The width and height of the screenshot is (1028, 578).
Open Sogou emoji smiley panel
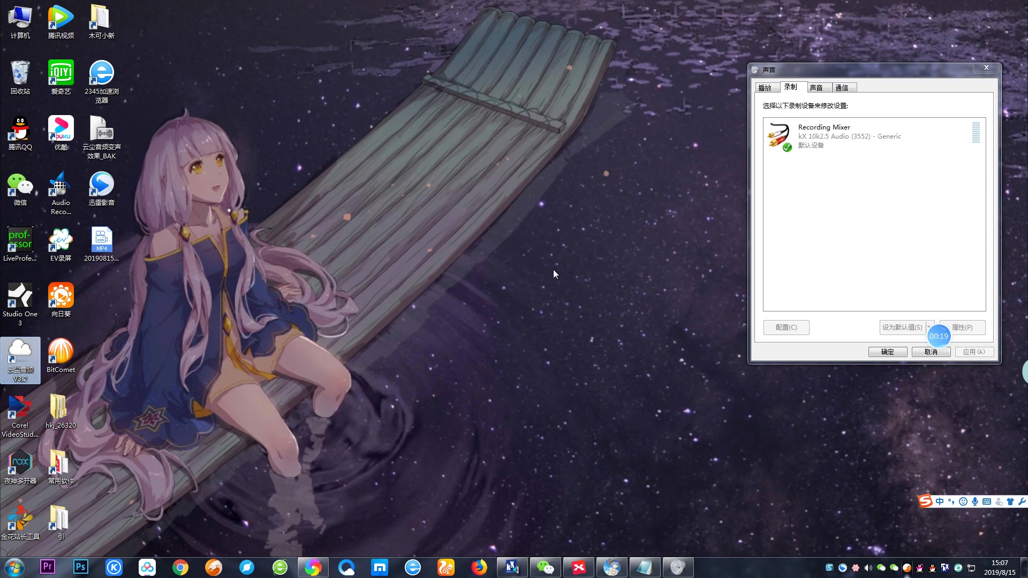[x=963, y=501]
